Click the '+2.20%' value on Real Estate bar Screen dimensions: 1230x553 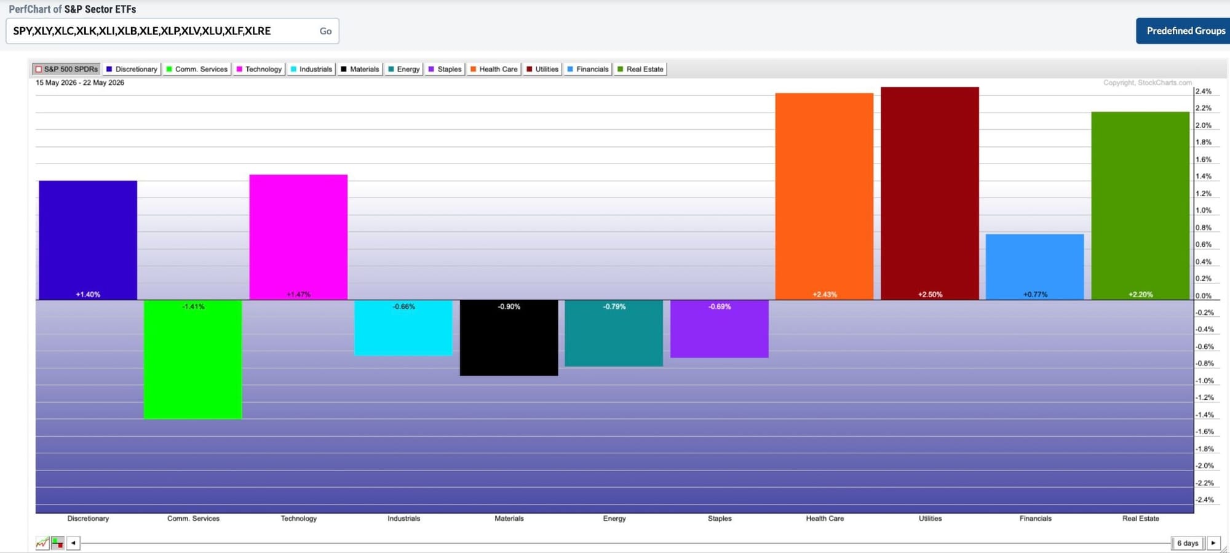coord(1140,295)
